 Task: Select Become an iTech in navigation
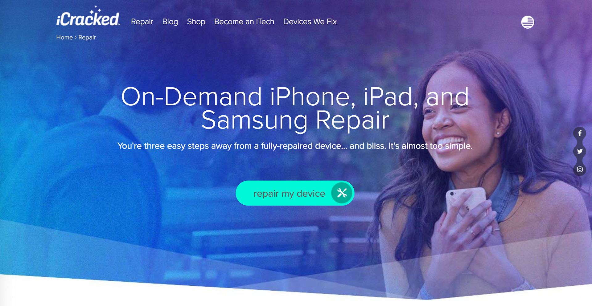click(x=244, y=22)
